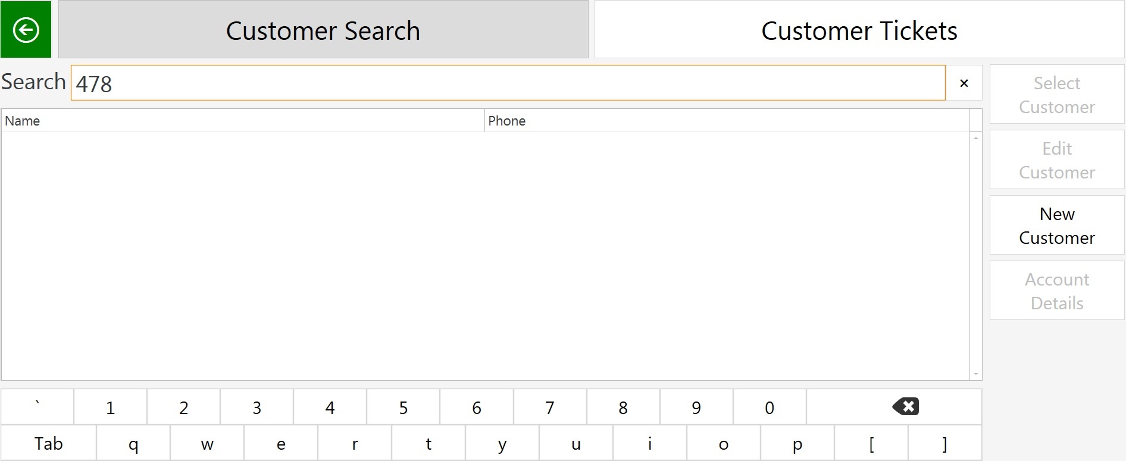Sort results by Phone column header
This screenshot has height=461, width=1126.
727,121
